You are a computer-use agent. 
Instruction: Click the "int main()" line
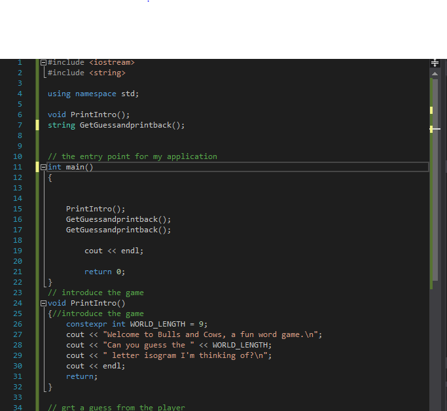(71, 167)
